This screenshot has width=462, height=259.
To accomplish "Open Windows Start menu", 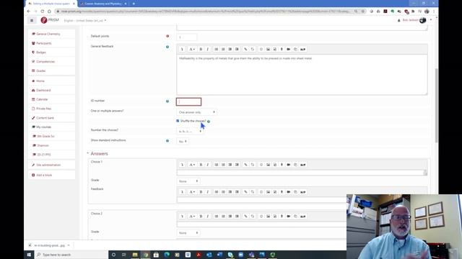I will coord(29,255).
